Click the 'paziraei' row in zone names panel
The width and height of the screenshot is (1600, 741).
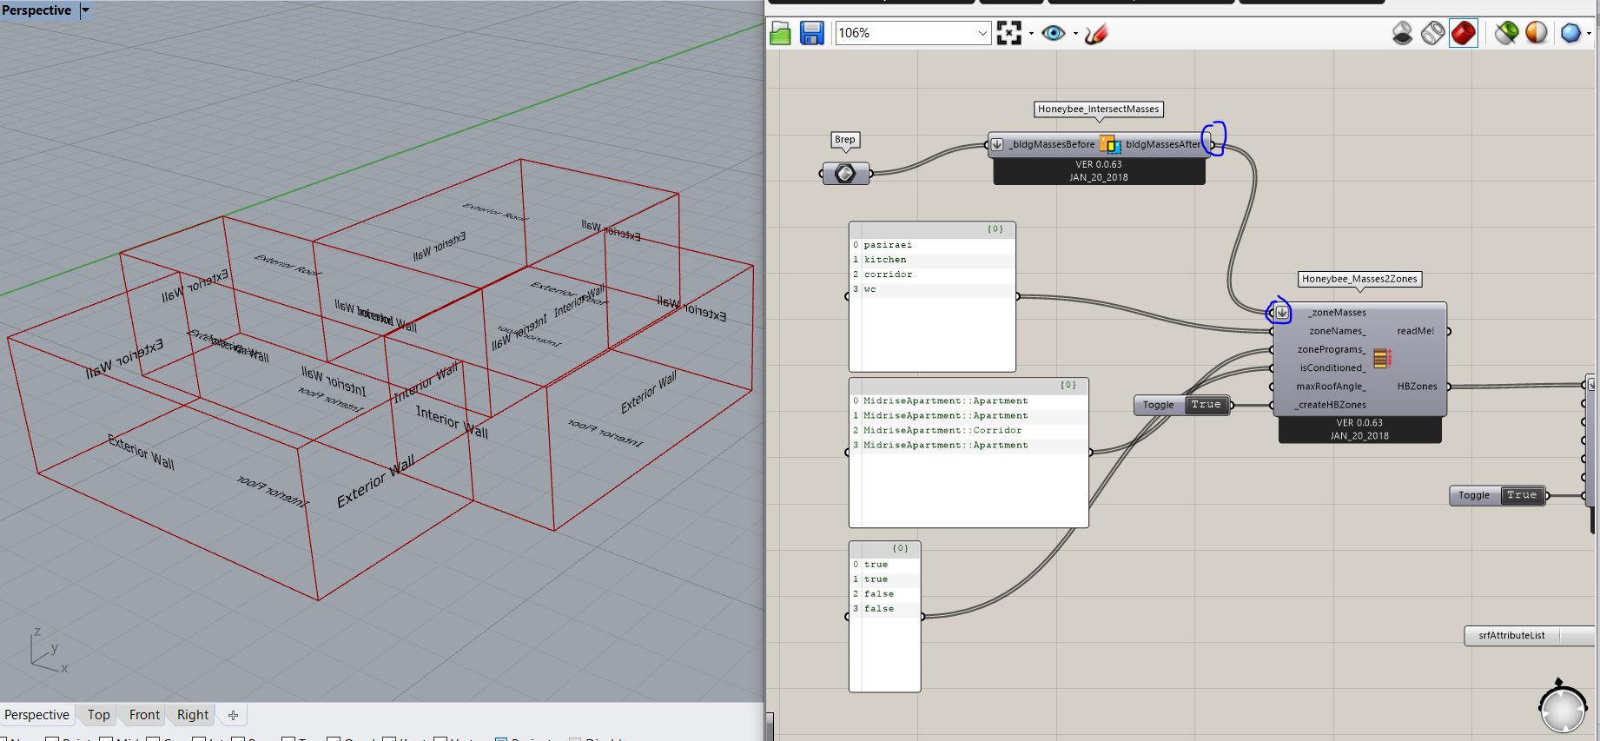coord(934,245)
